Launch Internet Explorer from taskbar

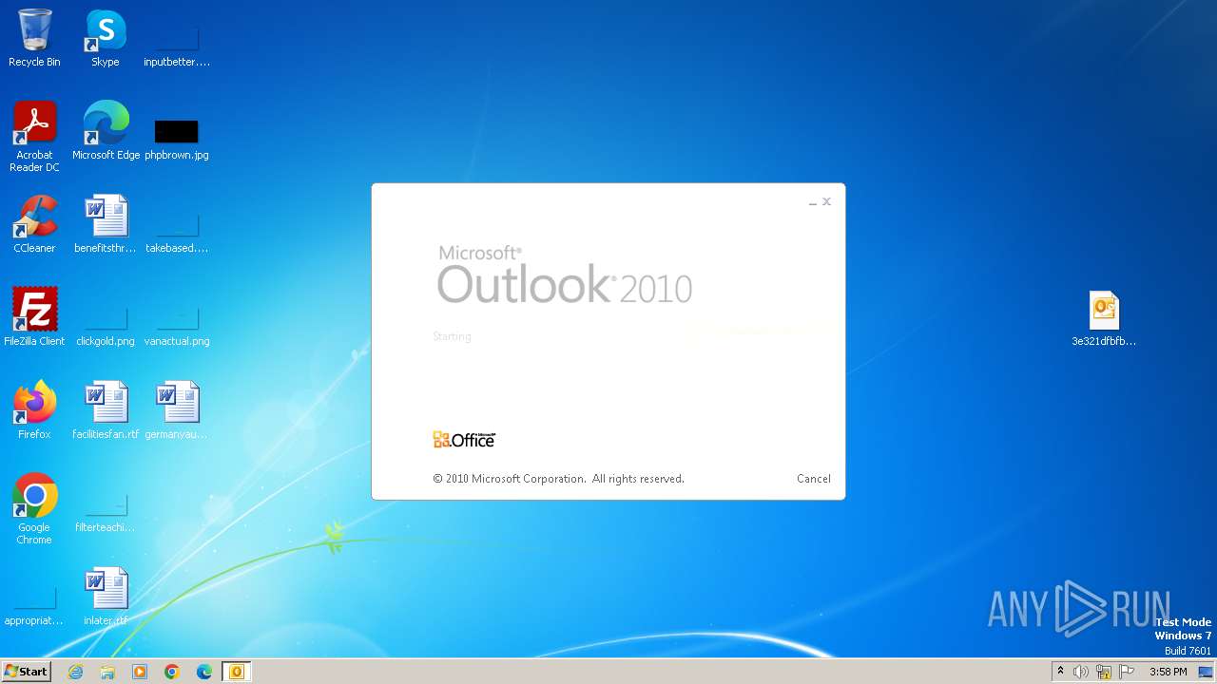(75, 672)
